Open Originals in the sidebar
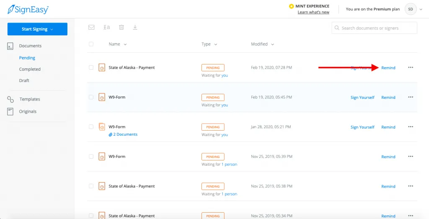The height and width of the screenshot is (219, 429). click(x=28, y=111)
